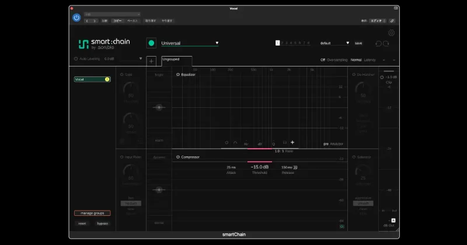Click the EQ band dB gain field
Viewport: 467px width, 245px height.
click(x=260, y=143)
